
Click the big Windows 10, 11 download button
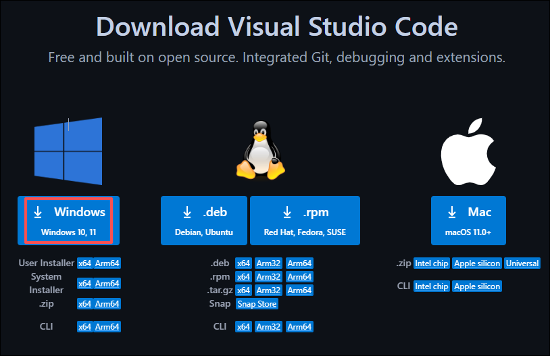pyautogui.click(x=68, y=221)
